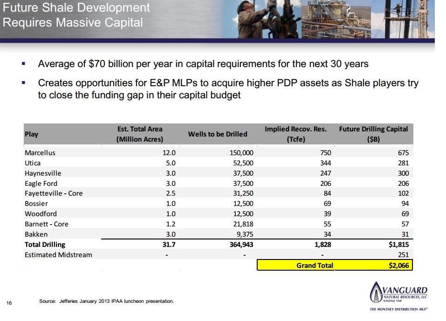Click the refinery plant photo in header

[332, 19]
